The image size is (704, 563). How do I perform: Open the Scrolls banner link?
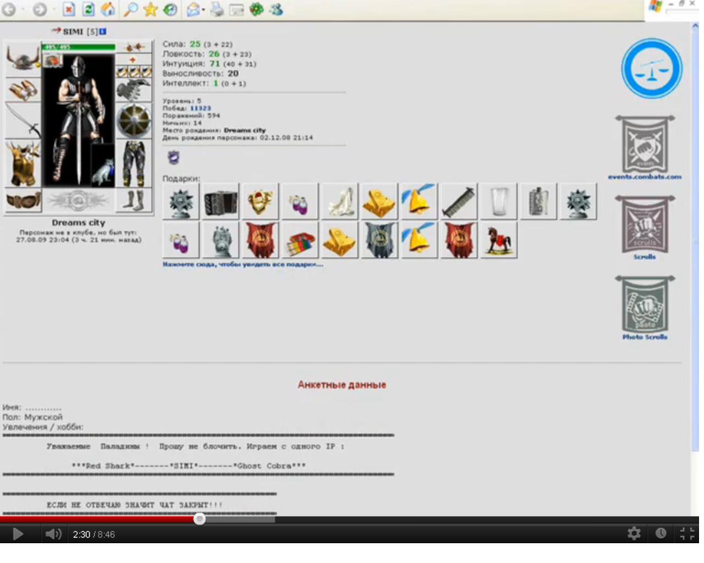[x=645, y=227]
